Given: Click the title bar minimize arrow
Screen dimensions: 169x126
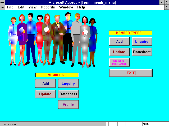Looking at the screenshot, I should click(x=162, y=2).
